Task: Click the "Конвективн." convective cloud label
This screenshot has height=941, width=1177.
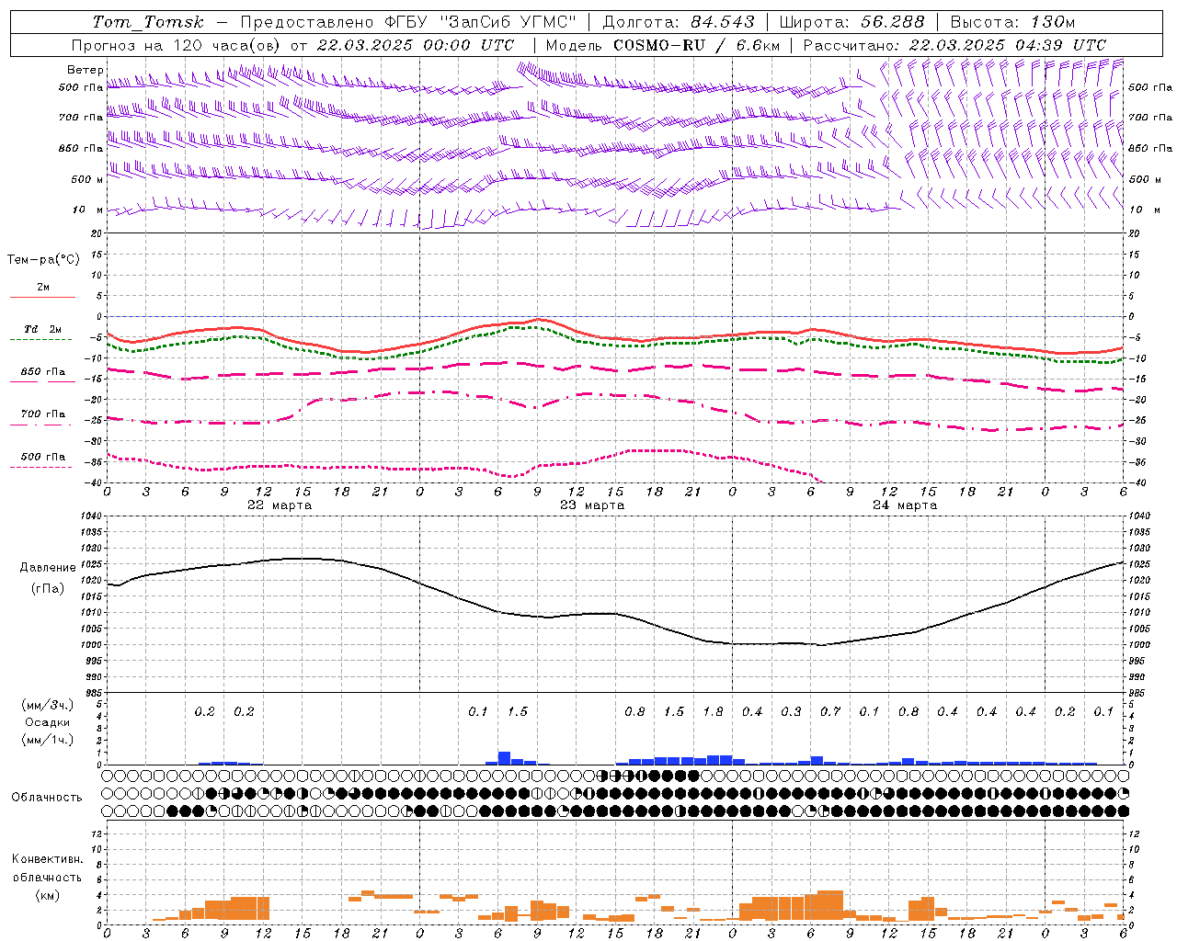Action: click(48, 859)
